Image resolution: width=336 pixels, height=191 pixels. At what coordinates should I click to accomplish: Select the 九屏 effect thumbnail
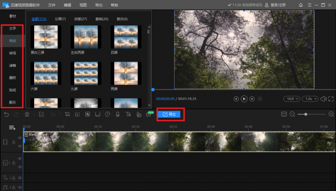86,74
